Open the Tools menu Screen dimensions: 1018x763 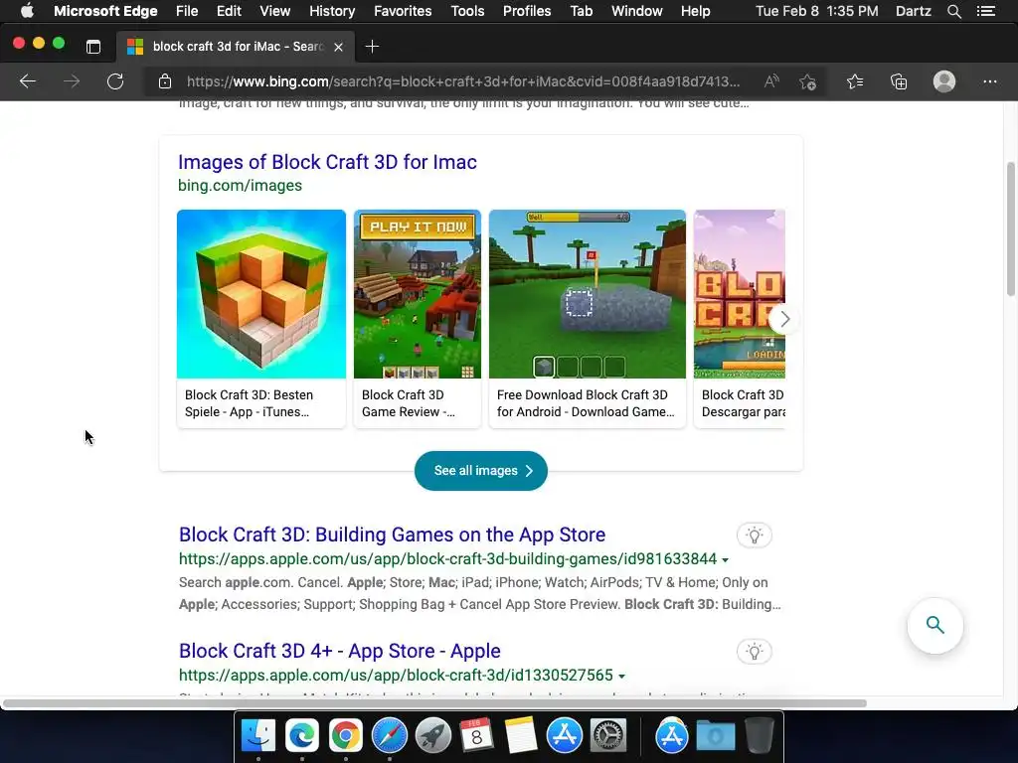coord(467,11)
